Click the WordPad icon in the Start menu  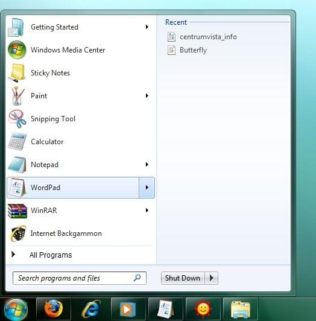(x=17, y=188)
